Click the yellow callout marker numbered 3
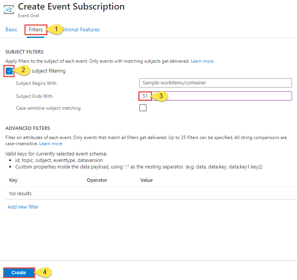 (161, 96)
